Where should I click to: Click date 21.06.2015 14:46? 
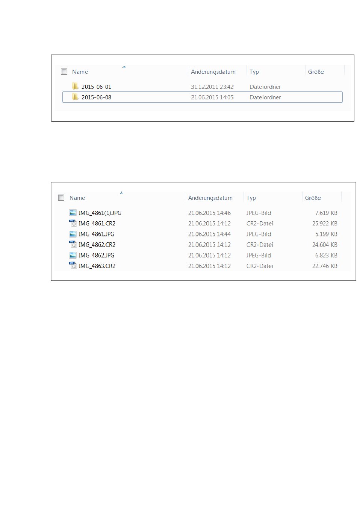pos(210,213)
